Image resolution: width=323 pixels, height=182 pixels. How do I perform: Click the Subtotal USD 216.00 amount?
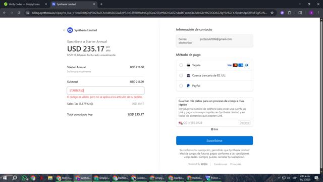coord(137,82)
